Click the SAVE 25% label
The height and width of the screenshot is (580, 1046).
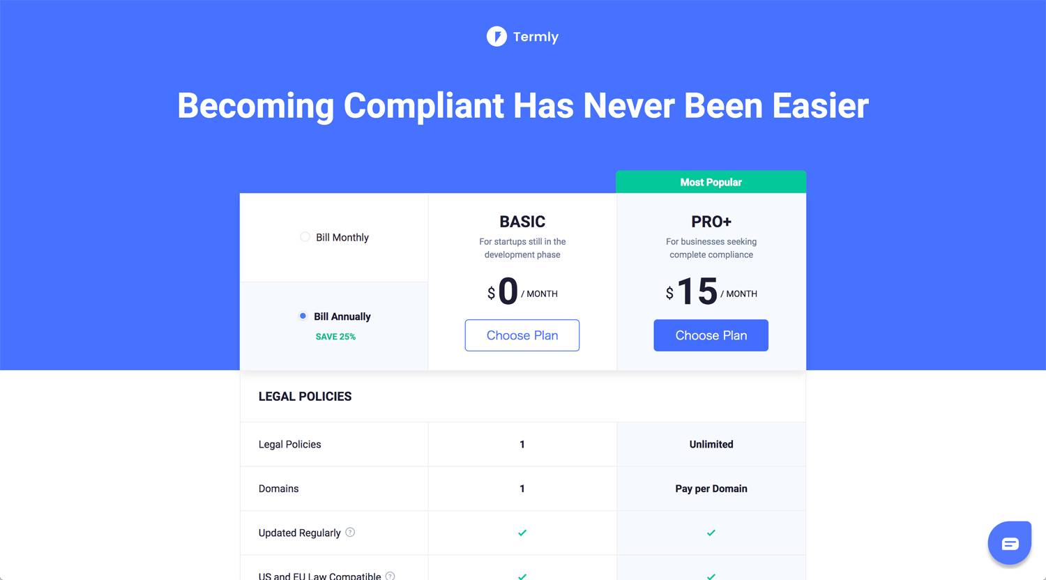click(x=335, y=337)
